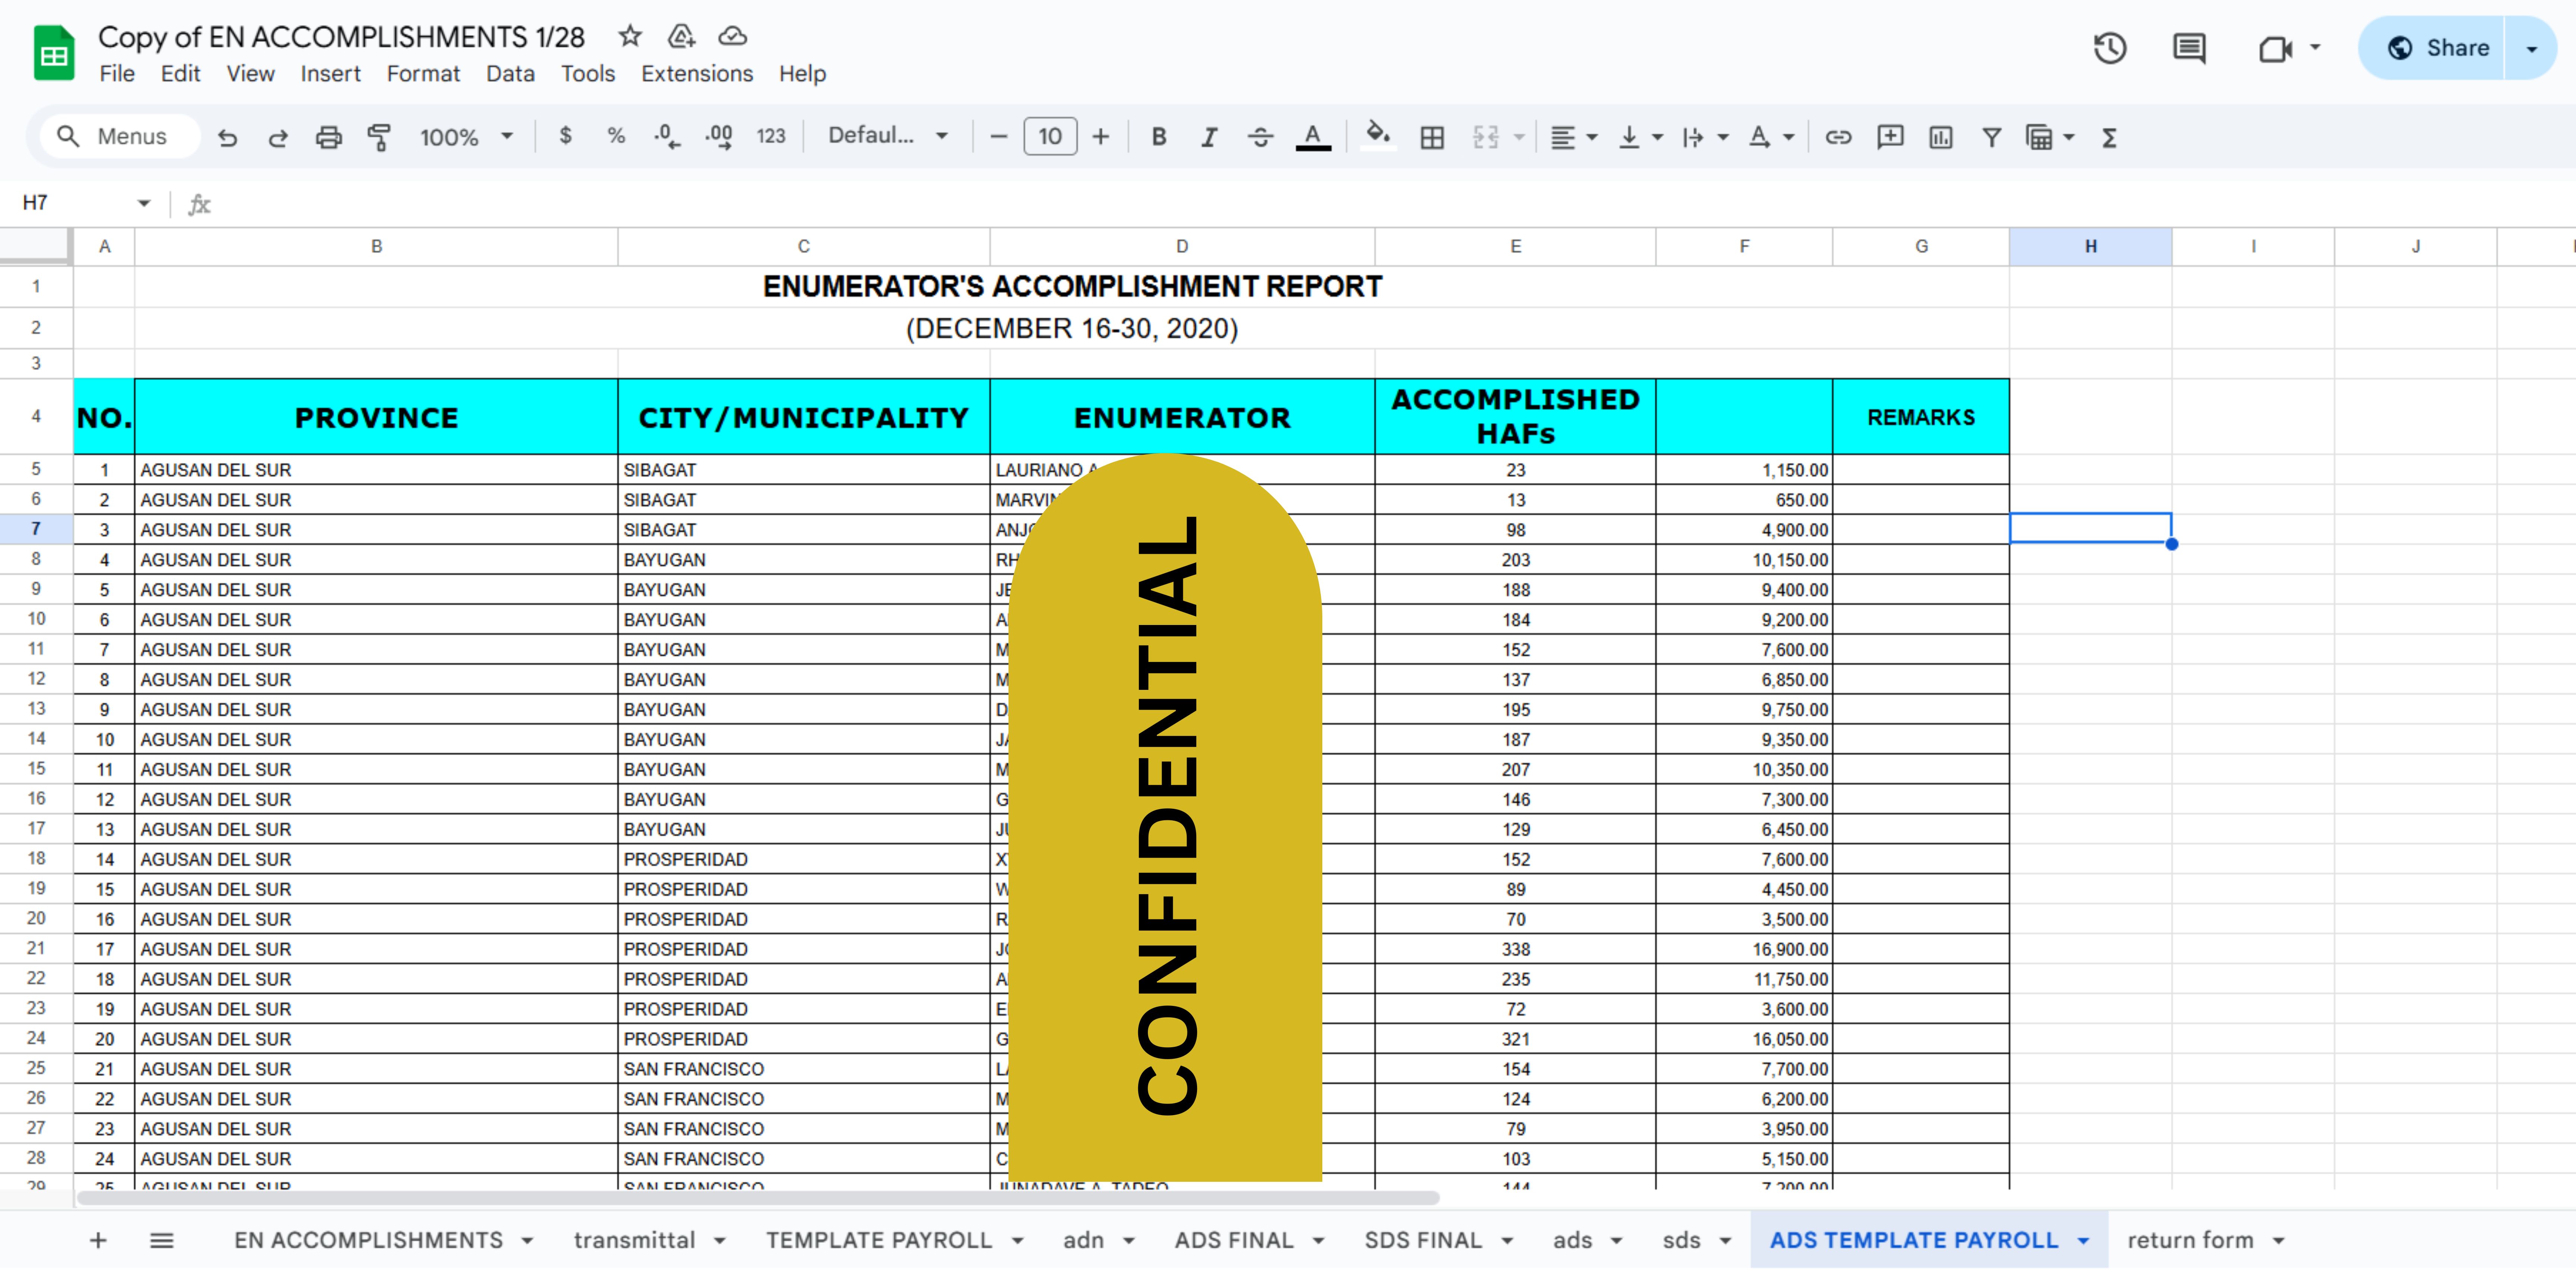Open more number formats 123
The width and height of the screenshot is (2576, 1288).
[x=771, y=136]
